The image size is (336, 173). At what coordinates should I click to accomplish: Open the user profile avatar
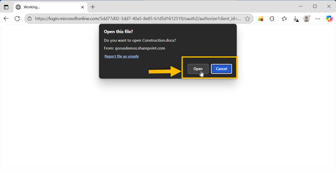click(x=307, y=19)
